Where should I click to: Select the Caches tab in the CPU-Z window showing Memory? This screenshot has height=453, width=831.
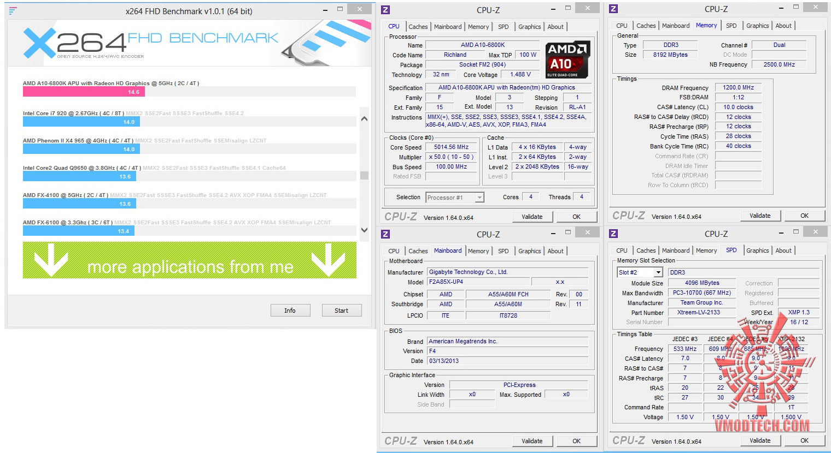[x=646, y=26]
